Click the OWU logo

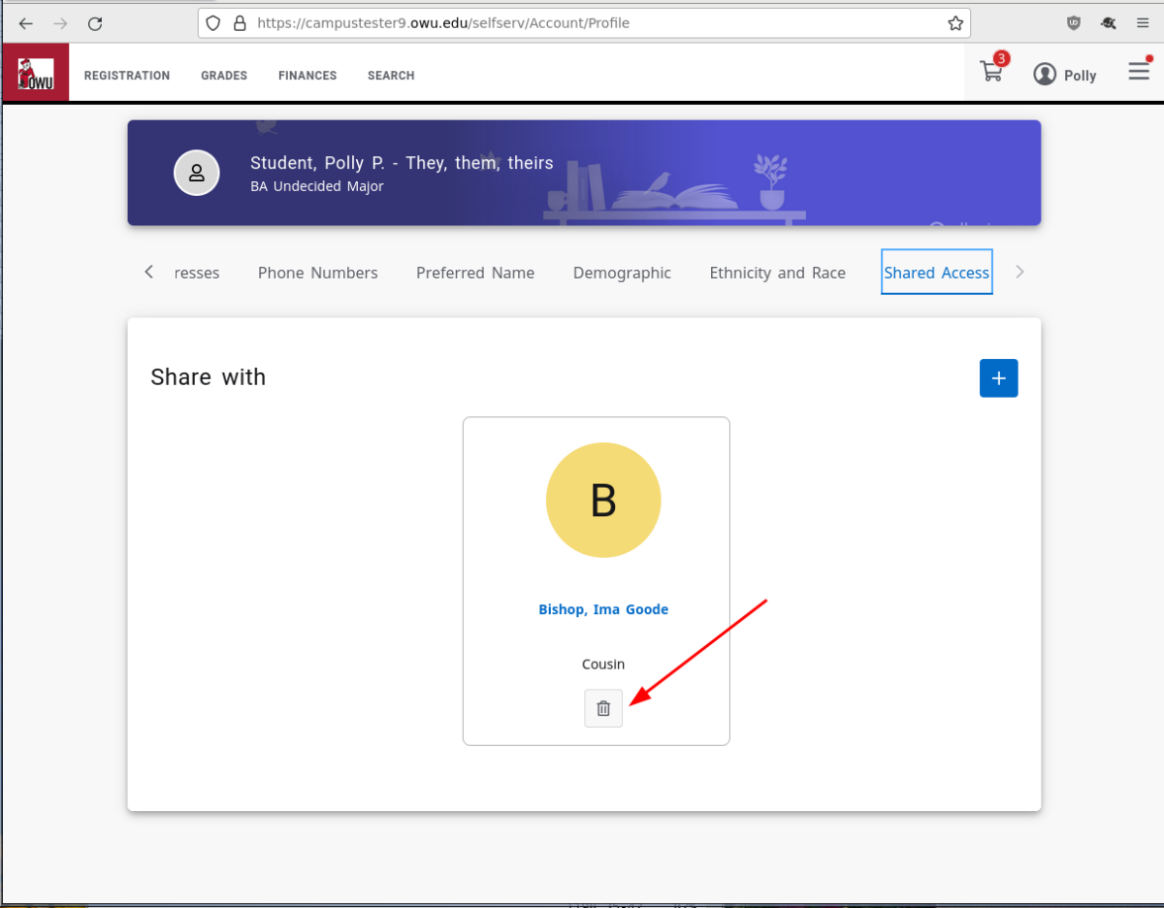[35, 73]
